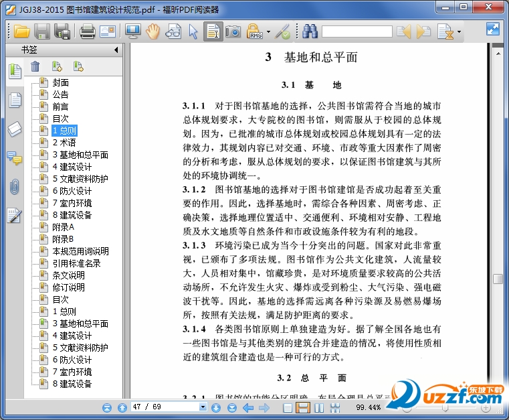Click the Save icon in the toolbar
Viewport: 509px width, 420px height.
click(x=42, y=31)
